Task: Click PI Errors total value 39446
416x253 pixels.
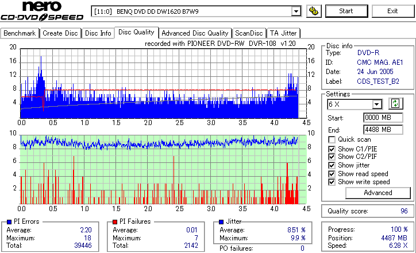Action: click(83, 246)
